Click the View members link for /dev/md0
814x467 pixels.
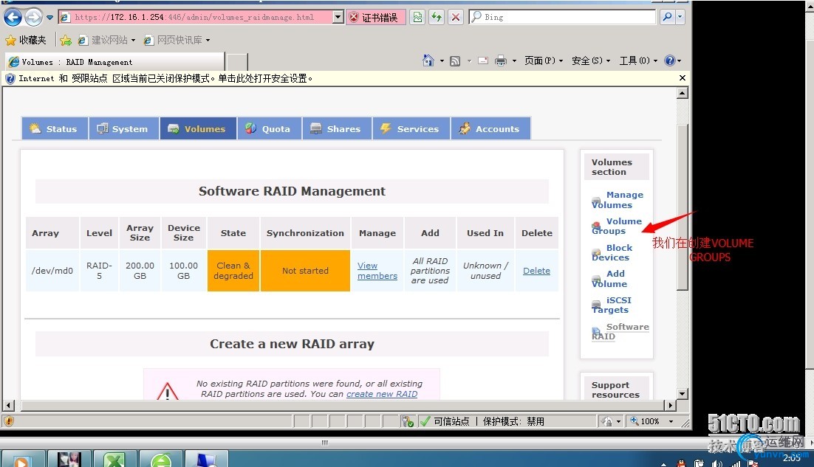(377, 271)
